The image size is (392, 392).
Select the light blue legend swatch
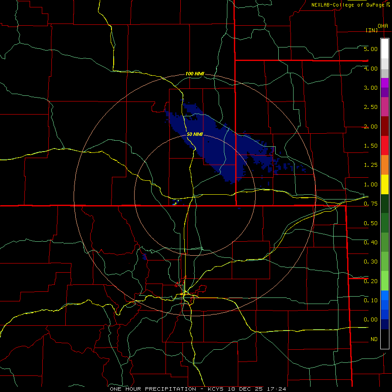385,295
